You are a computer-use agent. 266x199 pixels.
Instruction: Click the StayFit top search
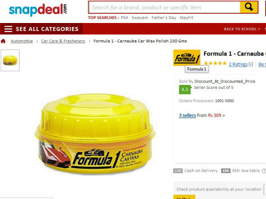click(x=187, y=18)
